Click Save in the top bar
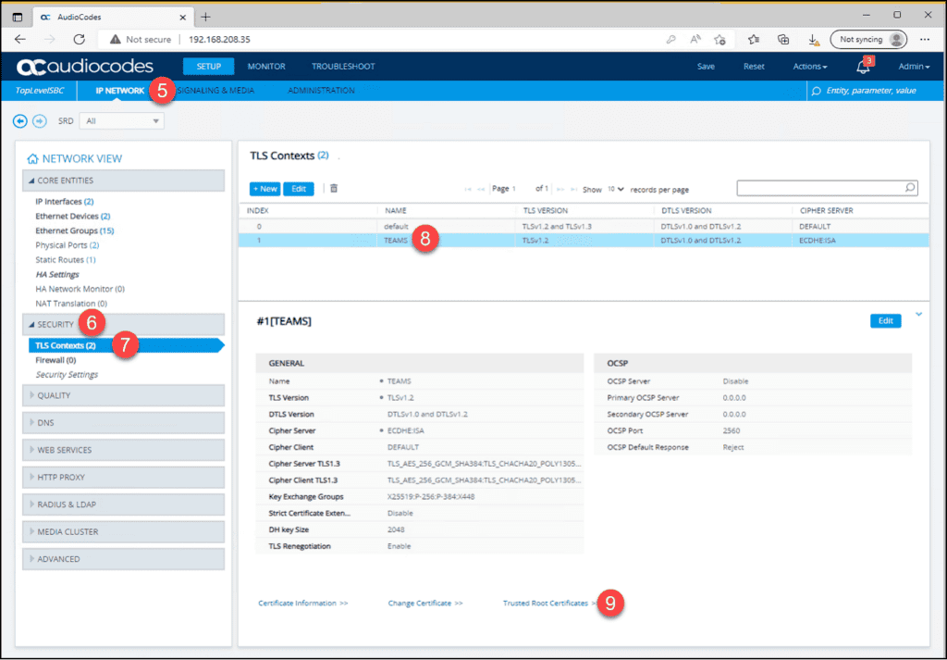Image resolution: width=947 pixels, height=660 pixels. click(x=706, y=67)
